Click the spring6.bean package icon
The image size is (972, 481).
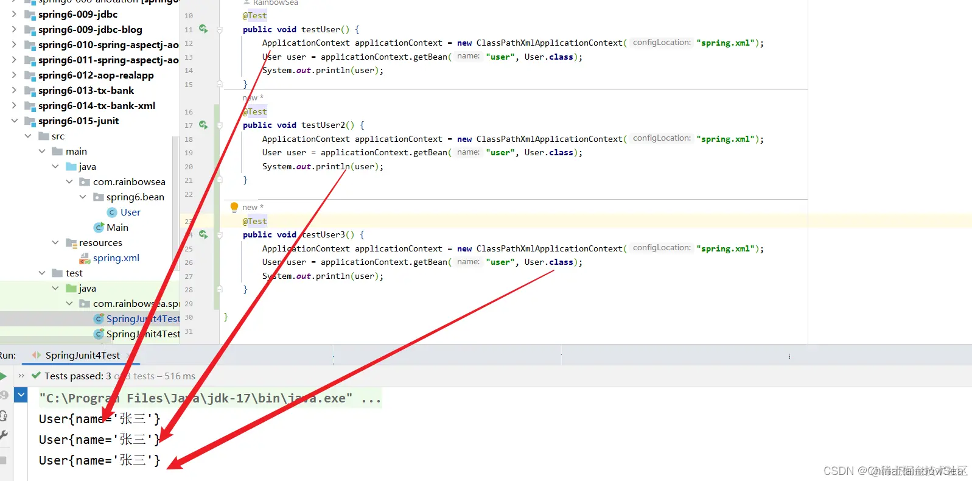click(98, 197)
